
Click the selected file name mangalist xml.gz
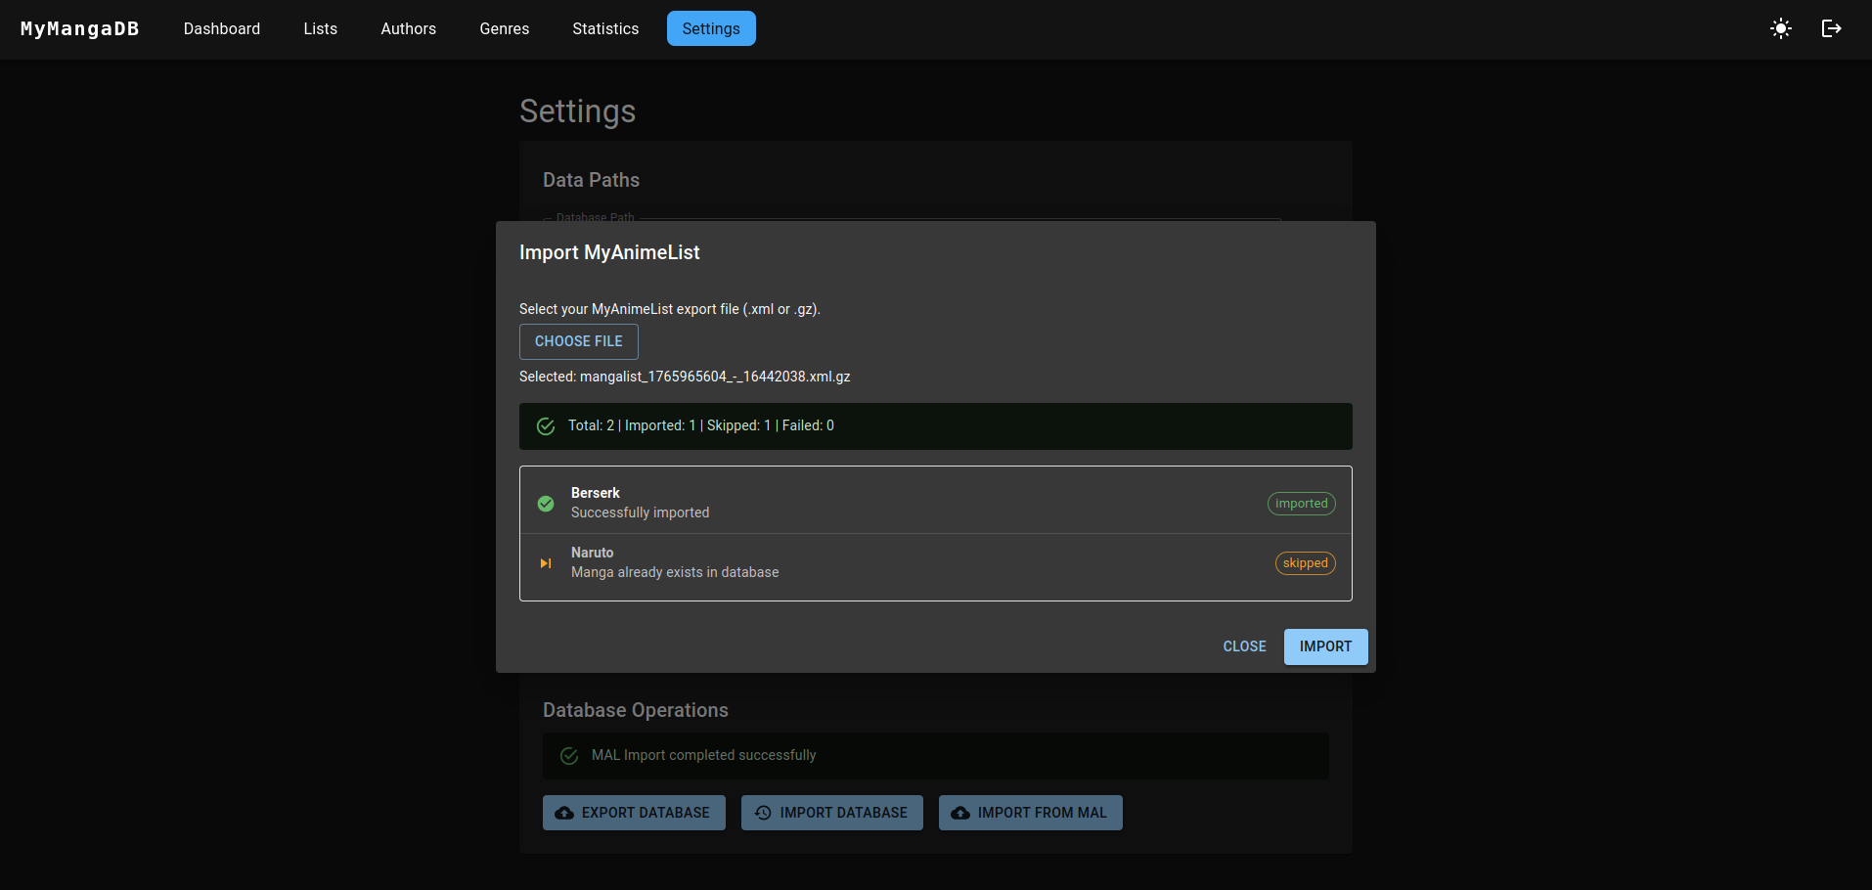(715, 377)
